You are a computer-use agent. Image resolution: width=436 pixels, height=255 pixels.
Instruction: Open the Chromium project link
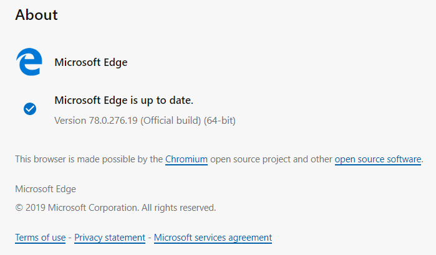point(187,159)
